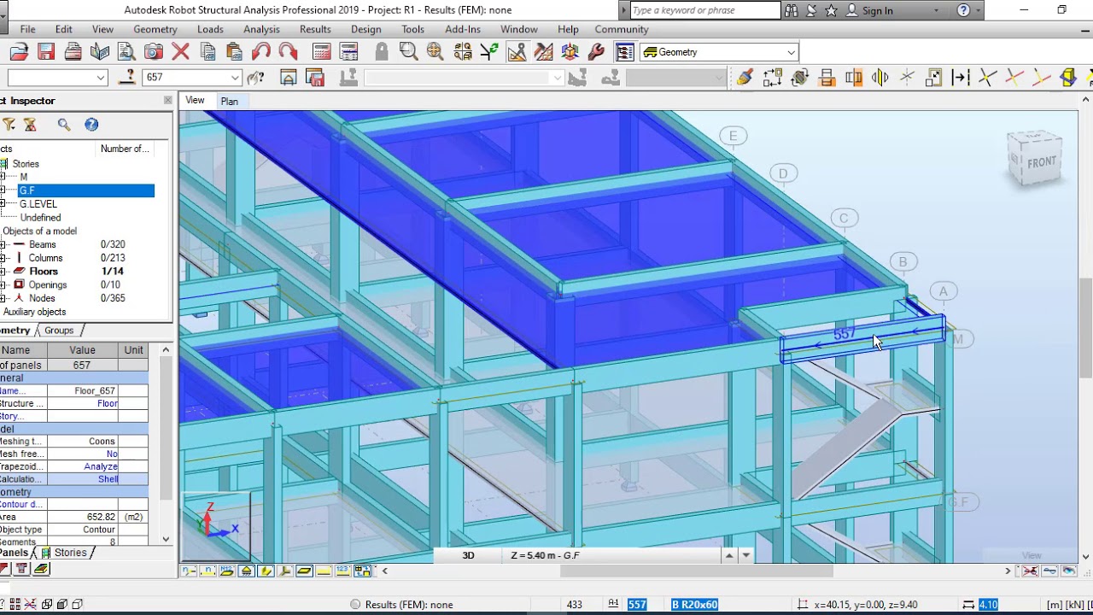
Task: Open the Geometry layout dropdown
Action: click(791, 52)
